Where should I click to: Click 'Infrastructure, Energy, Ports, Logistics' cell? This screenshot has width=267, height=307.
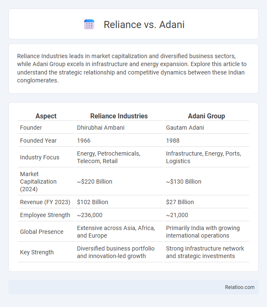204,157
